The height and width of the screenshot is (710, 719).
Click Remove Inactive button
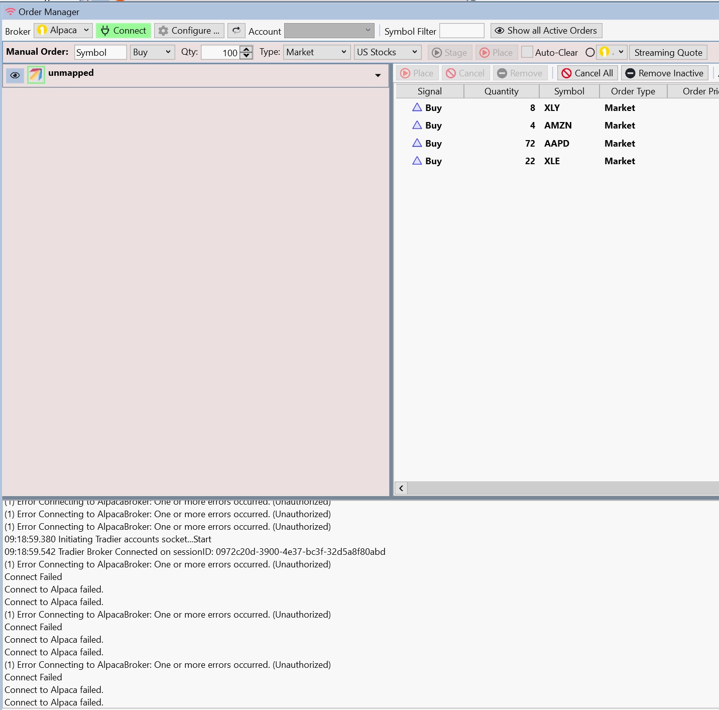[664, 73]
